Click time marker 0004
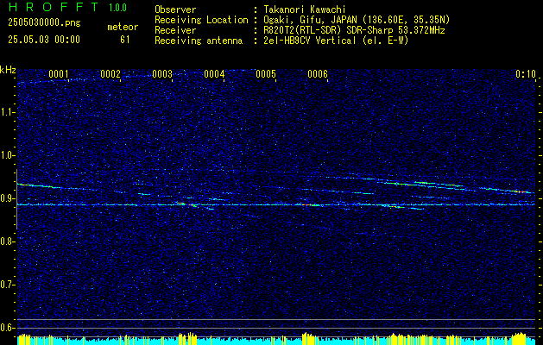This screenshot has width=543, height=345. pyautogui.click(x=214, y=74)
